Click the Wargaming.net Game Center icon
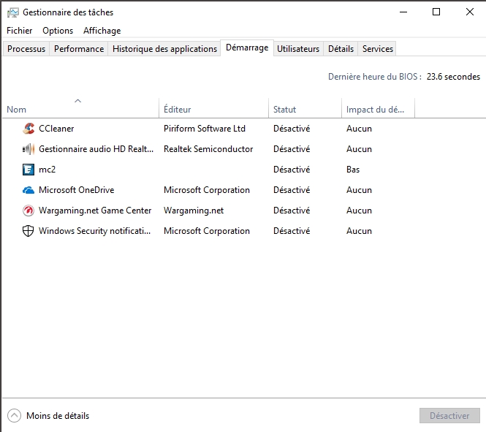The width and height of the screenshot is (486, 432). point(29,211)
